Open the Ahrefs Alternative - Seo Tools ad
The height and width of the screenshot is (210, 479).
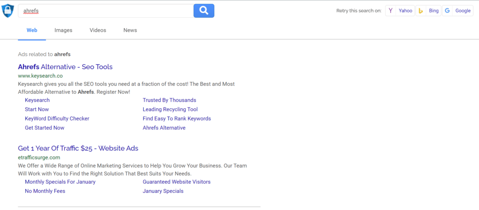pyautogui.click(x=65, y=67)
